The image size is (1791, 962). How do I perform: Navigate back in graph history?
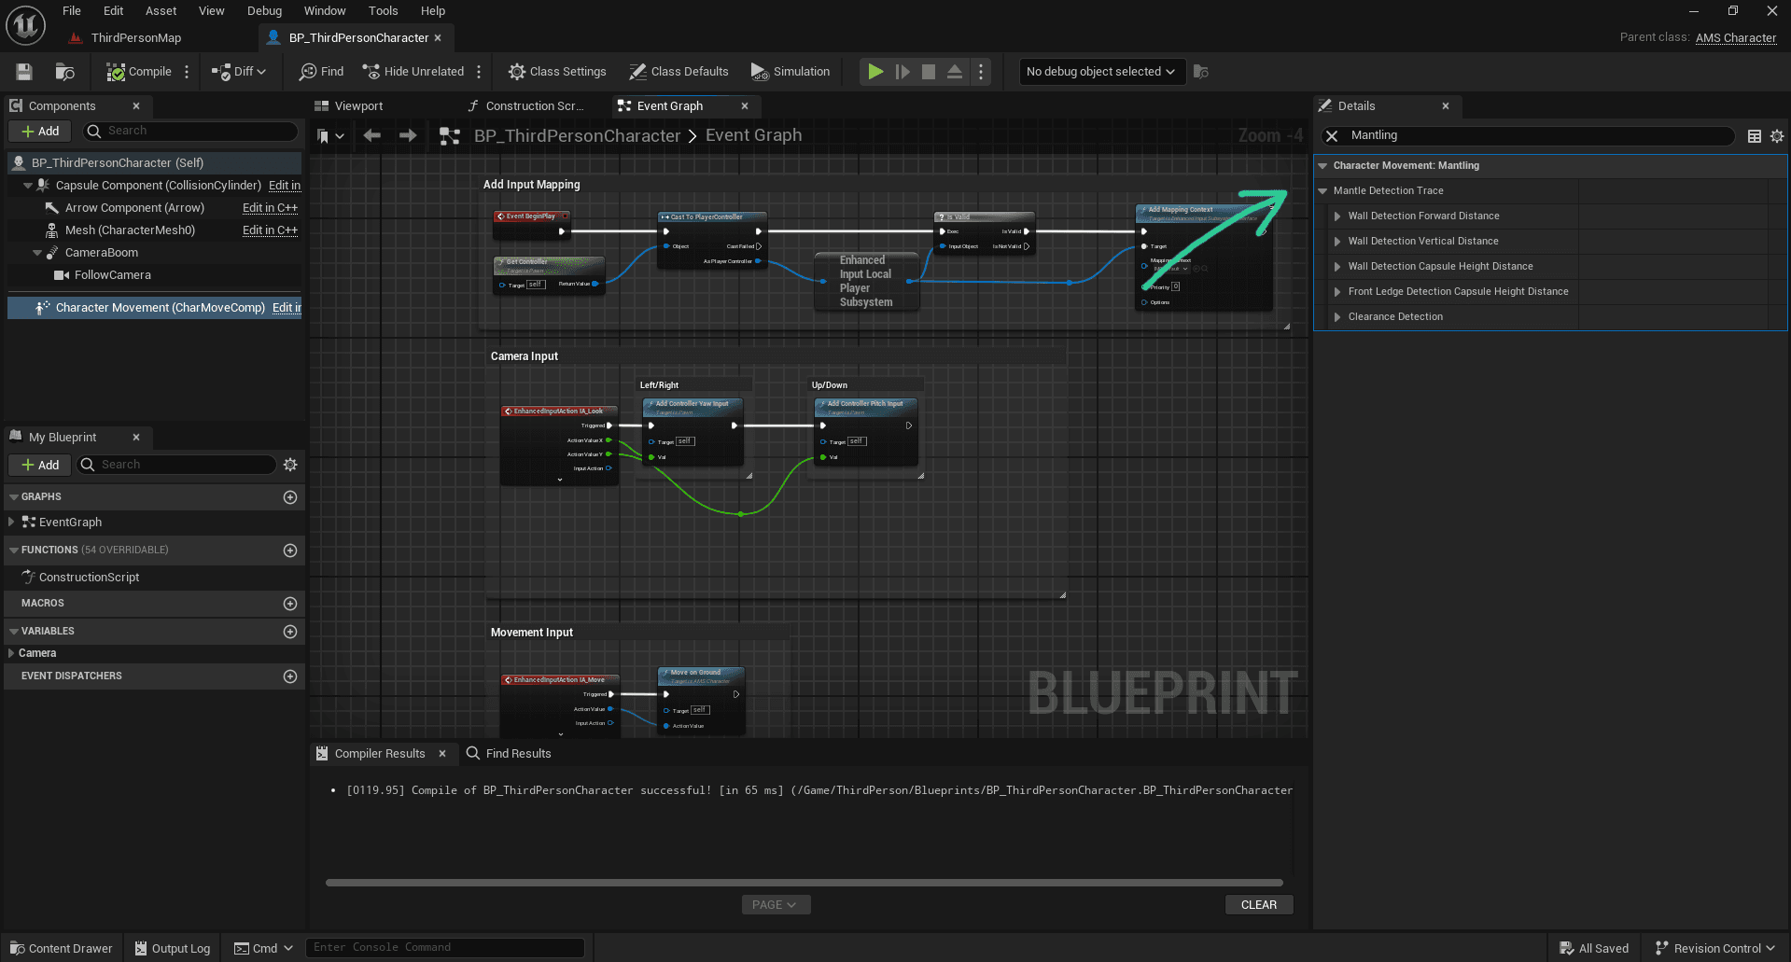pos(372,136)
